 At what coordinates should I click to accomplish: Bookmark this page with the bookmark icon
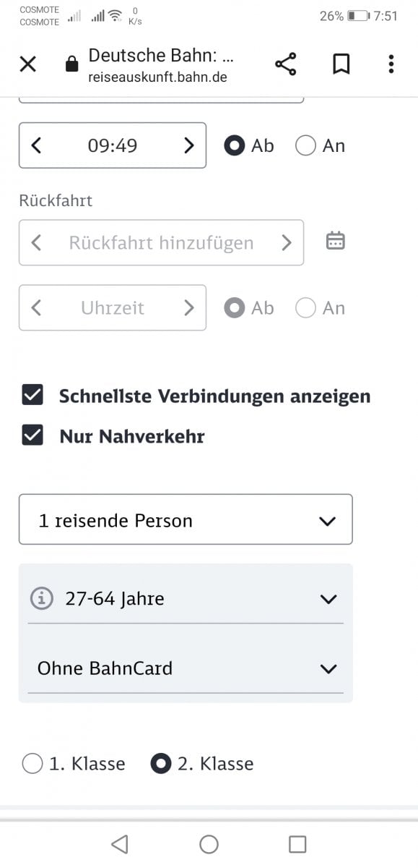[341, 64]
